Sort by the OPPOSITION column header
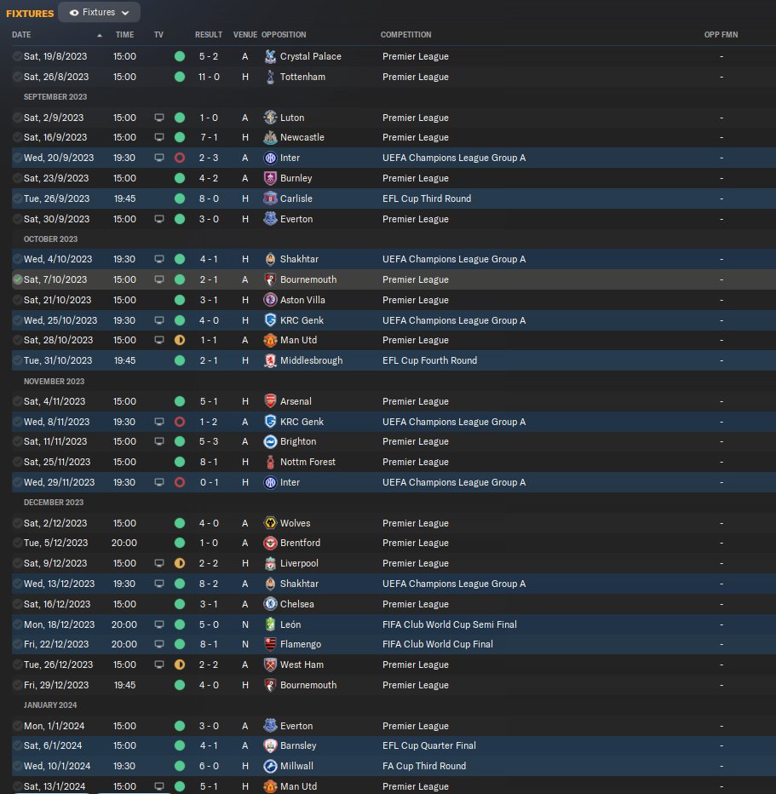The width and height of the screenshot is (776, 794). (x=284, y=34)
